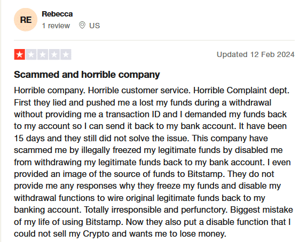Image resolution: width=307 pixels, height=242 pixels.
Task: Select the US country label
Action: tap(95, 26)
